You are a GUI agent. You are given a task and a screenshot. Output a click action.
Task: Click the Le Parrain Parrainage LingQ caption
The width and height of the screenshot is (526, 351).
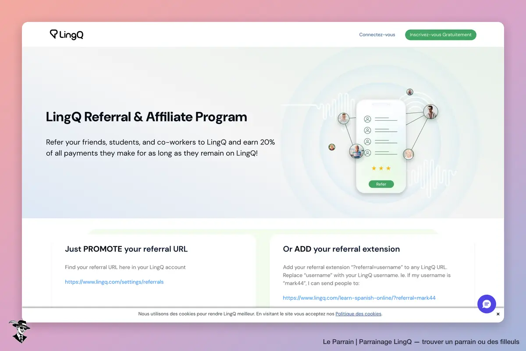pyautogui.click(x=421, y=342)
